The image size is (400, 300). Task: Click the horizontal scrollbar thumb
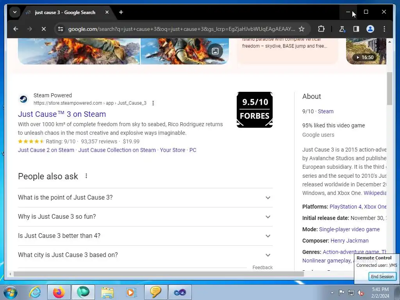coord(159,274)
